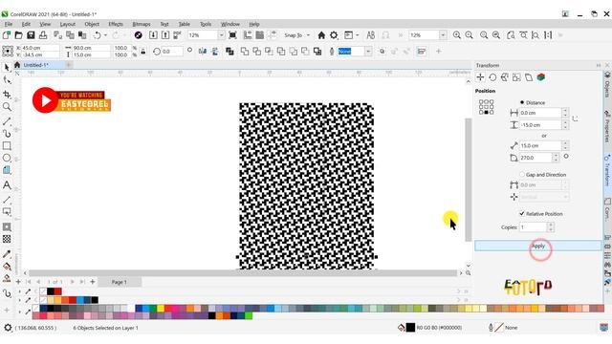Screen dimensions: 612x344
Task: Click the New document icon
Action: click(7, 35)
